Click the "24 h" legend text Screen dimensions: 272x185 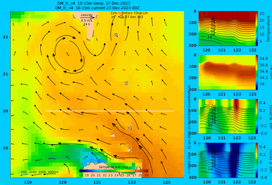(86, 24)
